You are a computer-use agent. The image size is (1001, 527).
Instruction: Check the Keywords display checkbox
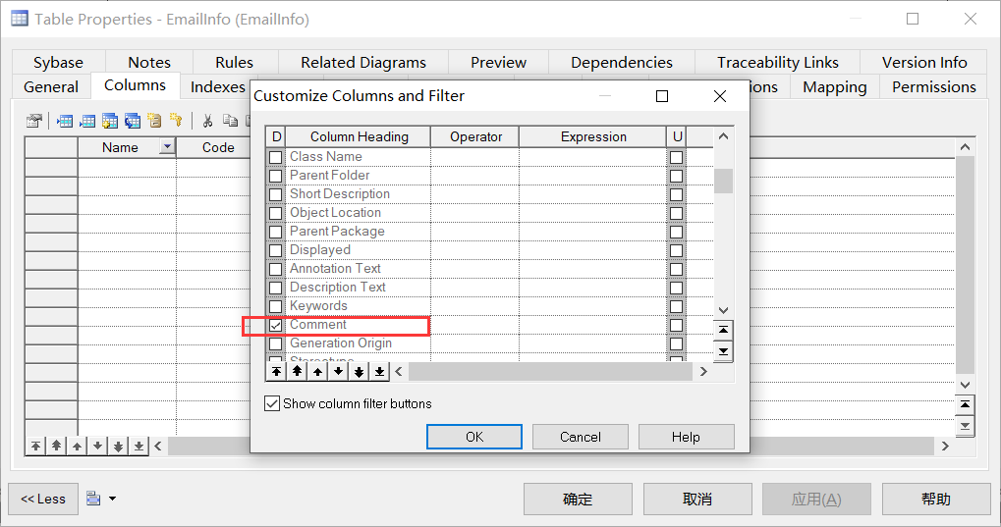point(276,306)
